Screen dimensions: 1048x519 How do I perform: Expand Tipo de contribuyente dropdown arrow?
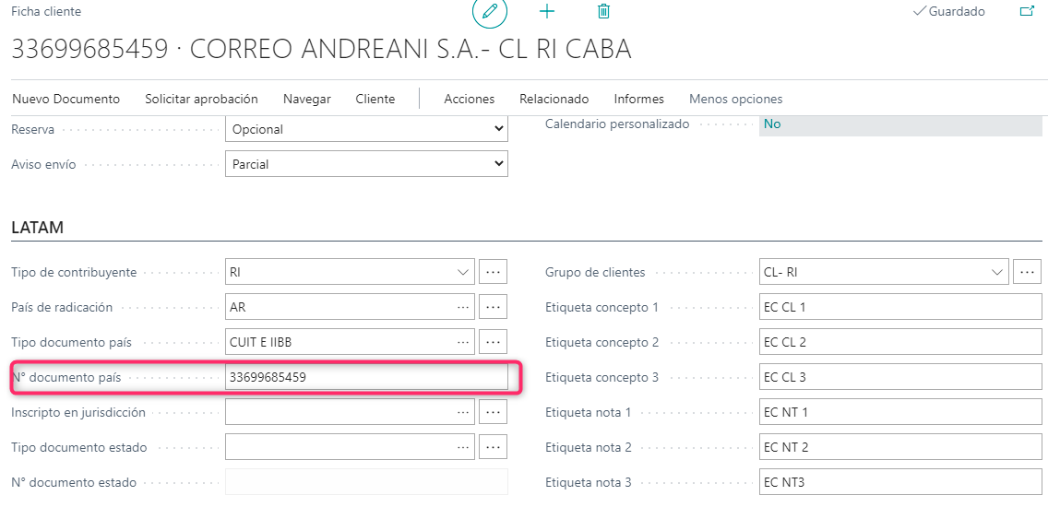pyautogui.click(x=462, y=273)
